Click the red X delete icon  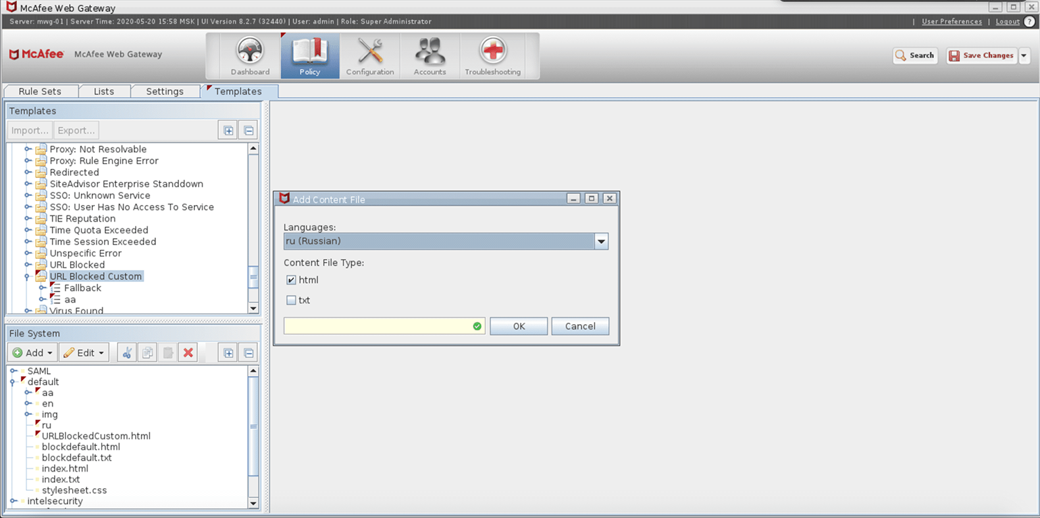pos(187,353)
